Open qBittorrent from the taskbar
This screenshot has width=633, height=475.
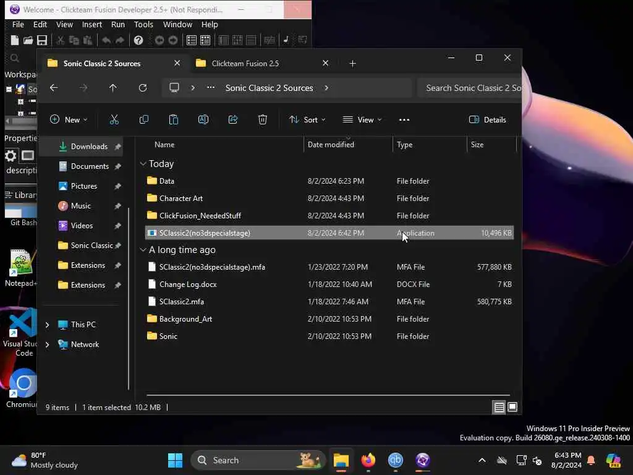pos(395,460)
